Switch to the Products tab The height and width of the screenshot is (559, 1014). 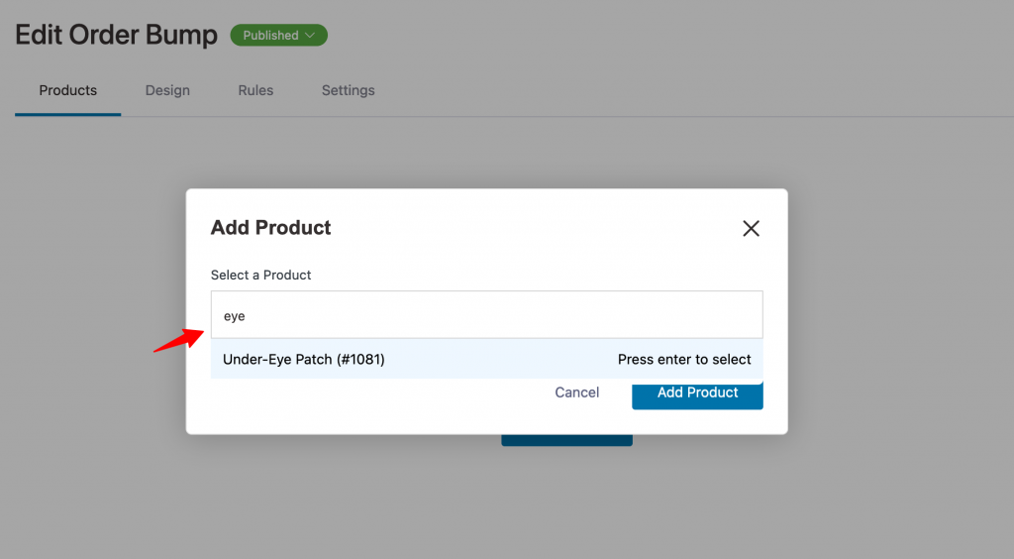(68, 90)
